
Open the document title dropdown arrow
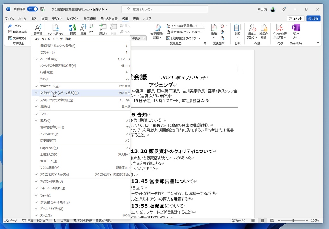coord(106,9)
